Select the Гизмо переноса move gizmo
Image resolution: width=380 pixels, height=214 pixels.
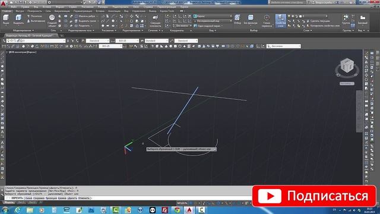point(267,20)
